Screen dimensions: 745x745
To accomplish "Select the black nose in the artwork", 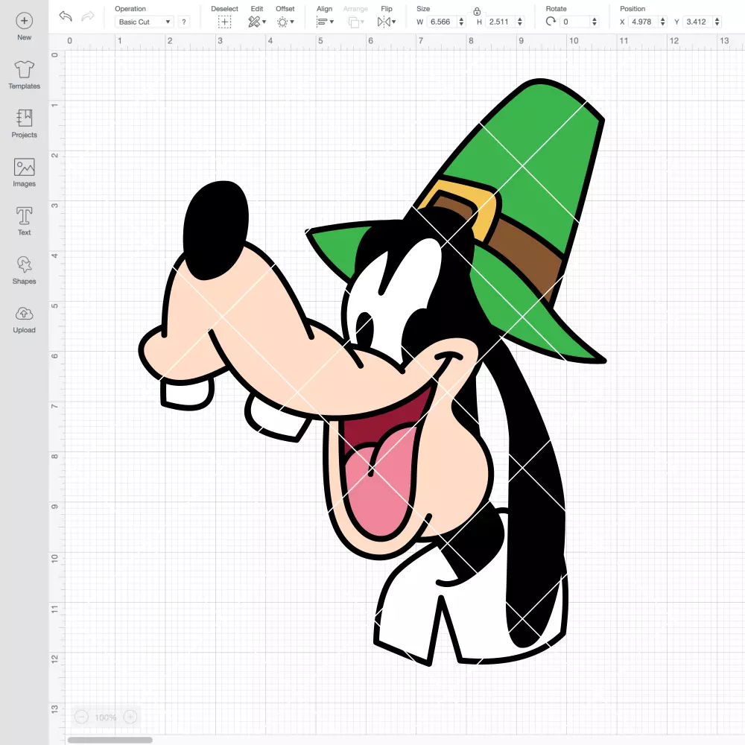I will [x=216, y=230].
